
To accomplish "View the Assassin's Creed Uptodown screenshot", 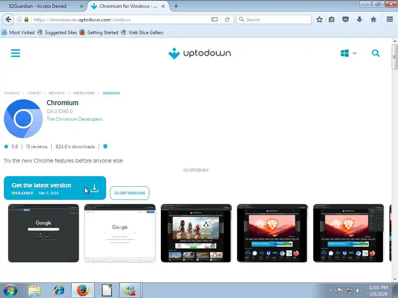I will tap(196, 233).
